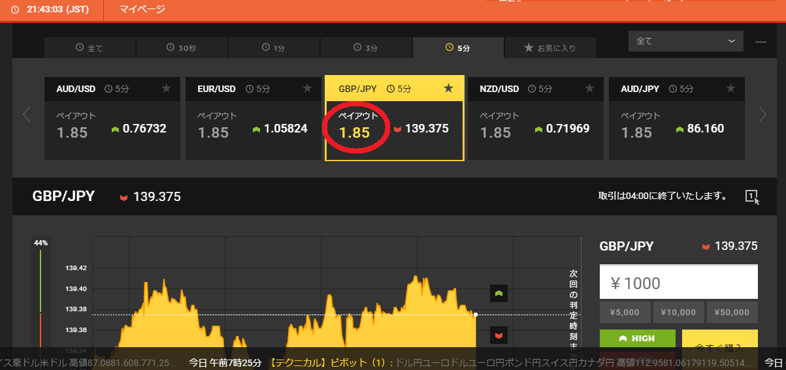Toggle favorite star on GBP/JPY card
Viewport: 786px width, 370px height.
click(x=448, y=89)
